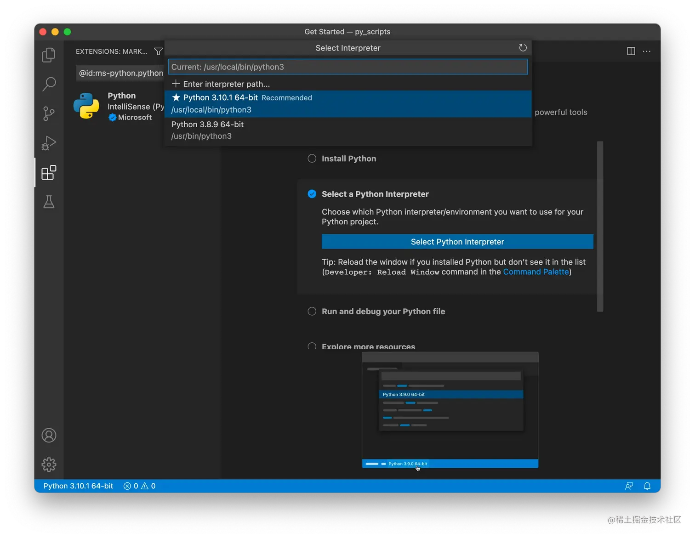Click the /usr/bin/python3 path text
Screen dimensions: 695x538
click(x=201, y=136)
